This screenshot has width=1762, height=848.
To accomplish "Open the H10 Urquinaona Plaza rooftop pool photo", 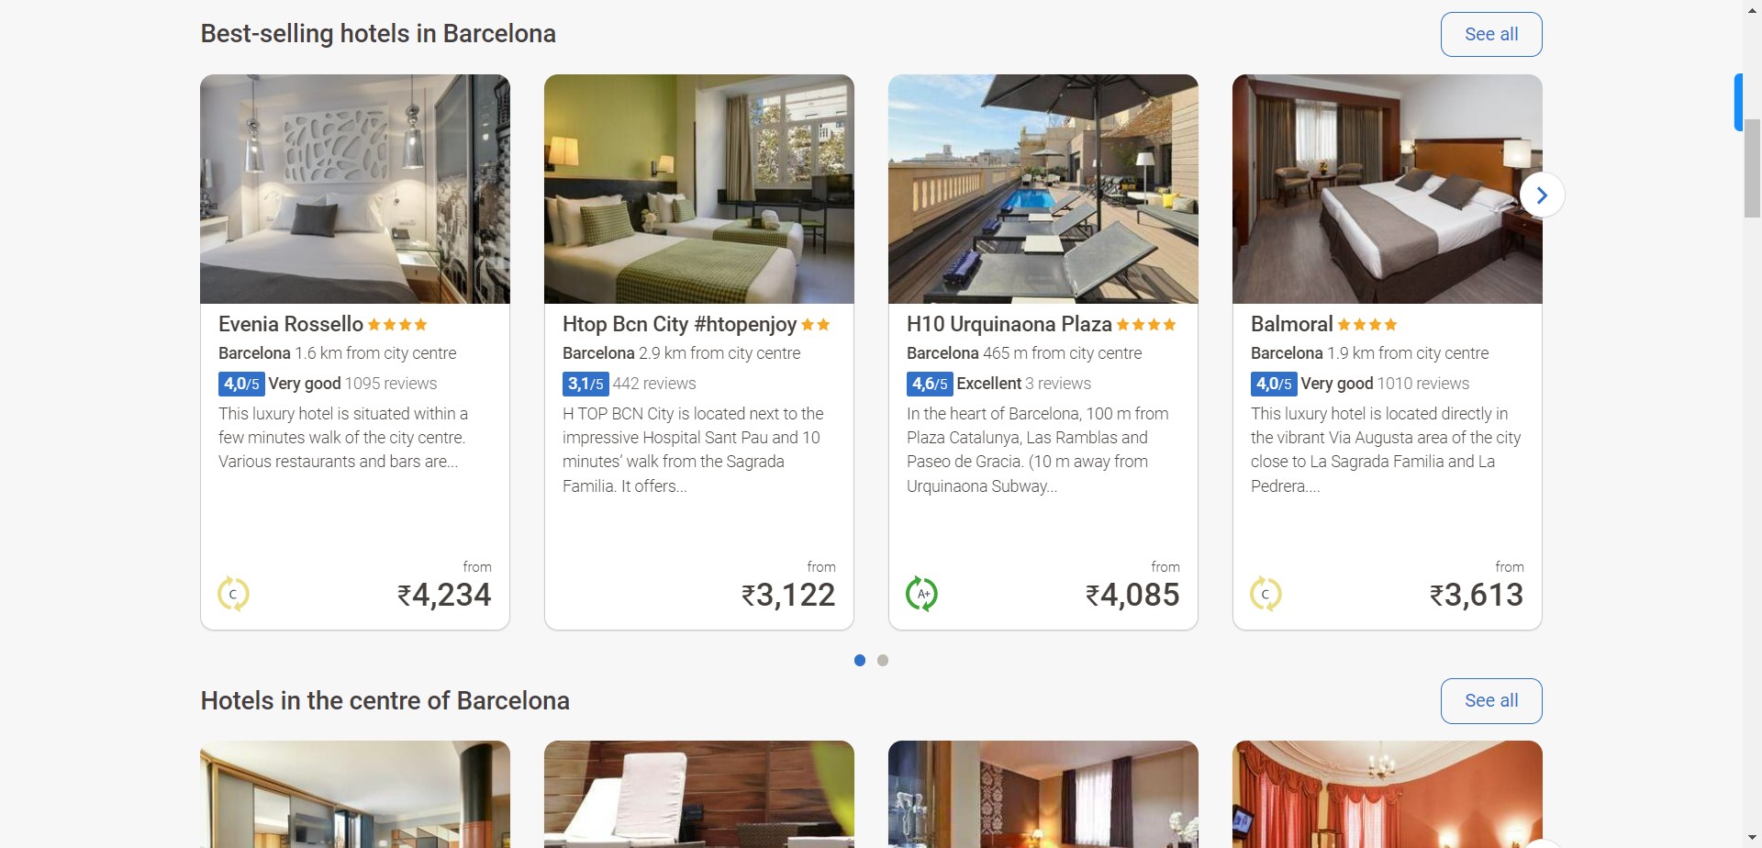I will tap(1043, 189).
